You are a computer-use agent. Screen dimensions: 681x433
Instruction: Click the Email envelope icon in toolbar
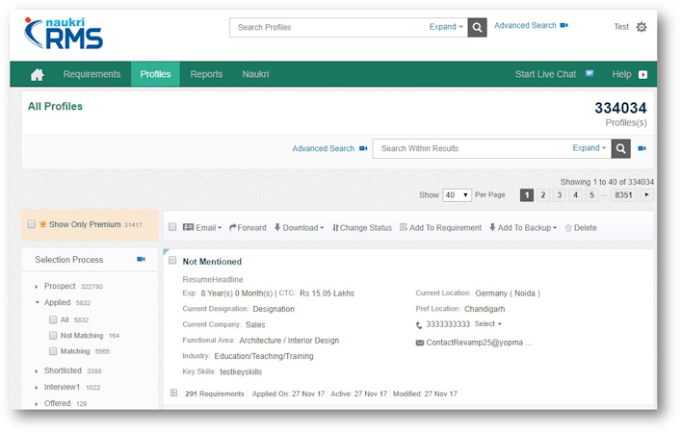tap(188, 227)
